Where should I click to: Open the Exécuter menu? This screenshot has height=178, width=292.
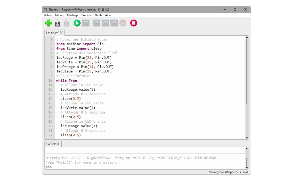86,15
